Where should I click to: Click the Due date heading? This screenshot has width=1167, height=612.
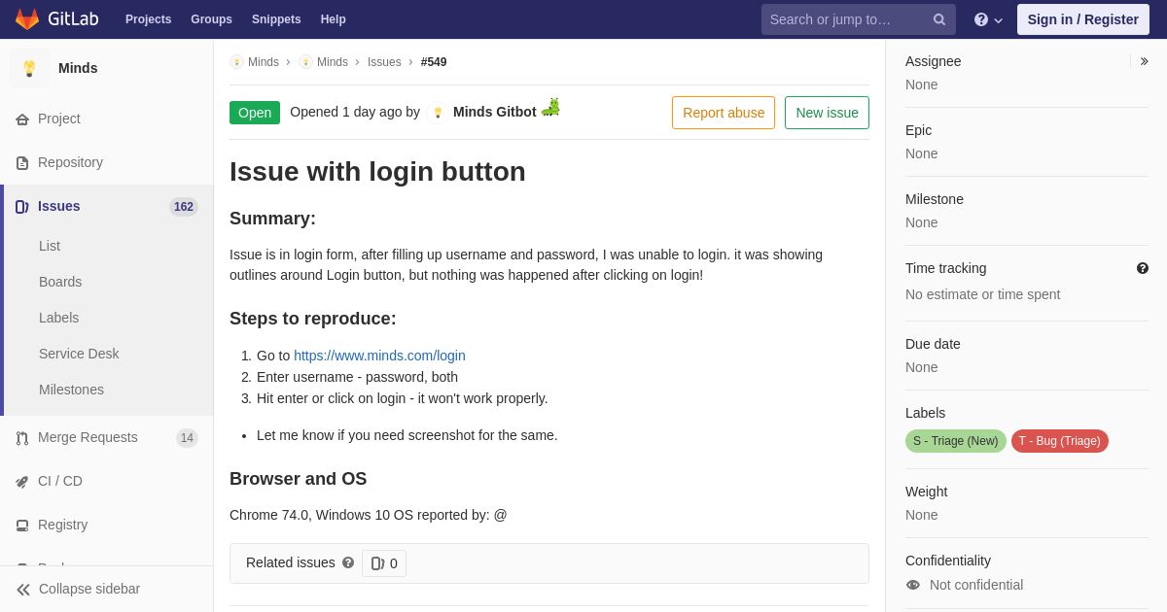click(x=933, y=344)
